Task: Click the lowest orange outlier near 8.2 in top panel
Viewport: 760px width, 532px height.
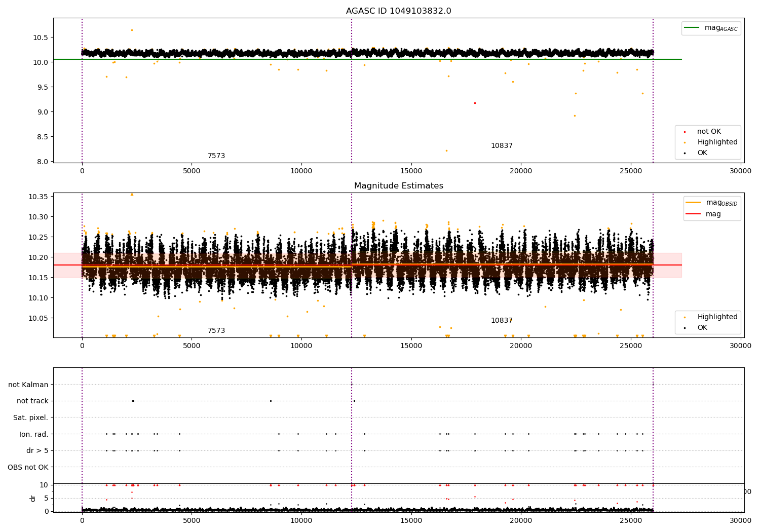Action: pyautogui.click(x=446, y=150)
